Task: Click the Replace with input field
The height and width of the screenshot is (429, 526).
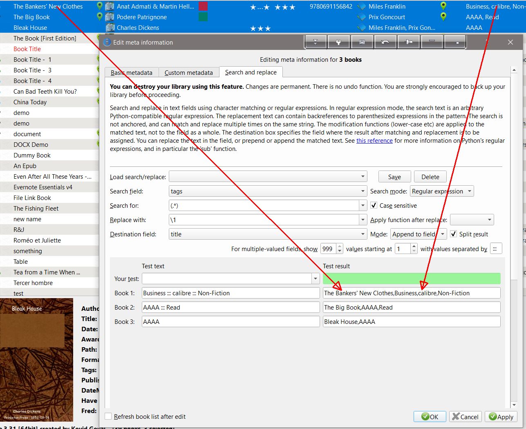Action: [x=264, y=220]
